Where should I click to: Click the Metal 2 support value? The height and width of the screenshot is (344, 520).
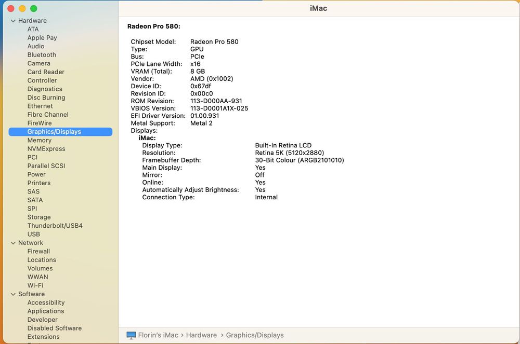point(201,123)
